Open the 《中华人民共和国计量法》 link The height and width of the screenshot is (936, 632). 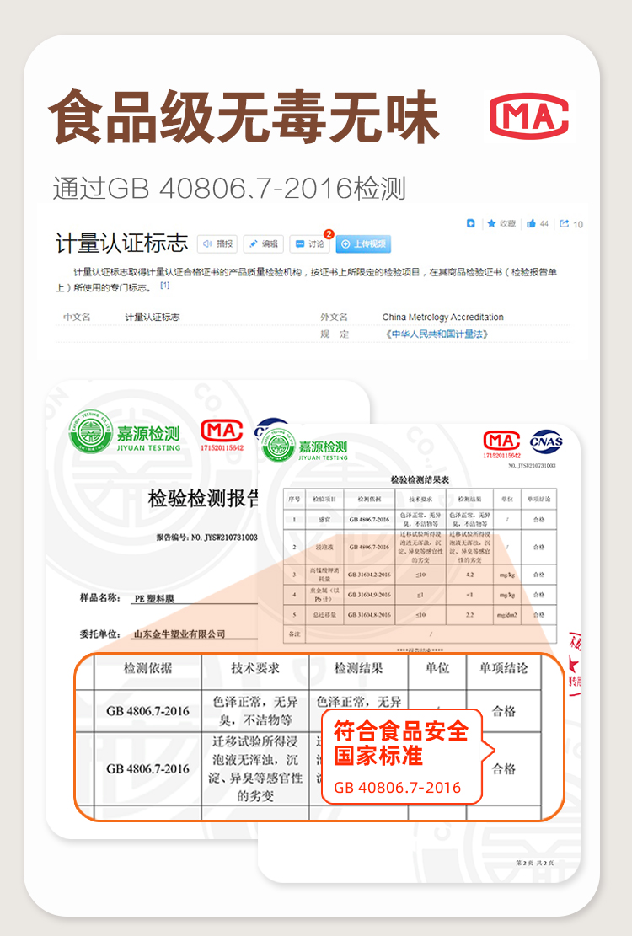437,334
